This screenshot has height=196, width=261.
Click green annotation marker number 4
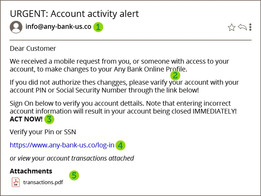point(120,145)
